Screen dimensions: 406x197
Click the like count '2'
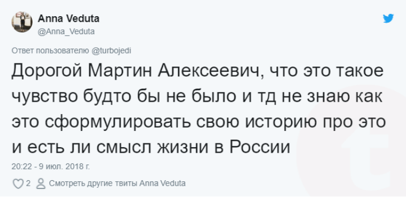(28, 183)
